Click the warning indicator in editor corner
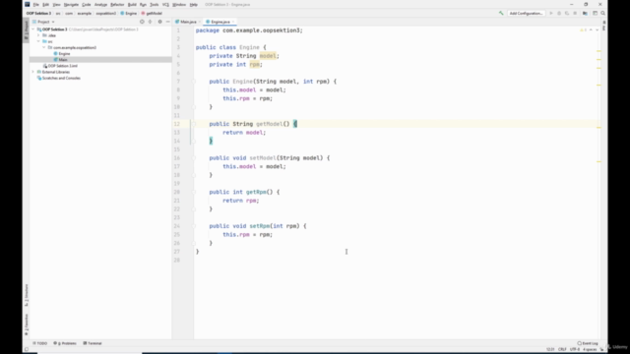Viewport: 630px width, 354px height. point(583,30)
